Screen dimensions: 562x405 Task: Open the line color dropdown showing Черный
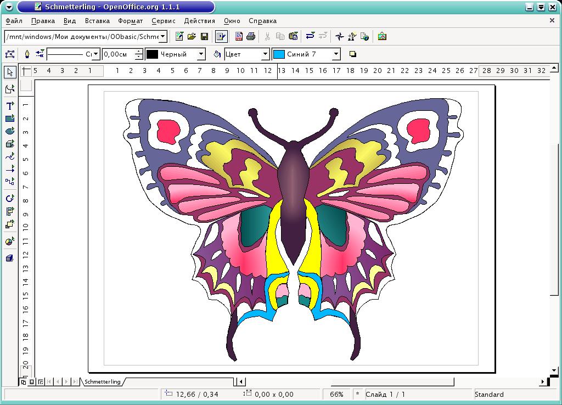pyautogui.click(x=201, y=54)
